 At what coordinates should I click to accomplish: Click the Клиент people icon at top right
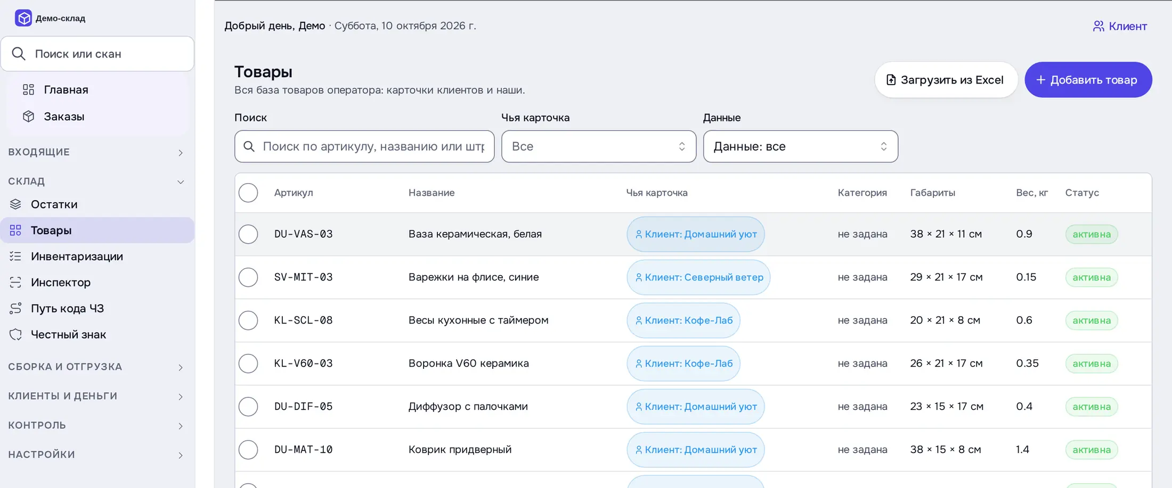point(1098,26)
